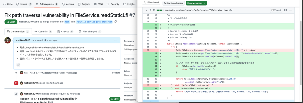Click deleted line 25 number
The image size is (303, 103).
[x=148, y=50]
